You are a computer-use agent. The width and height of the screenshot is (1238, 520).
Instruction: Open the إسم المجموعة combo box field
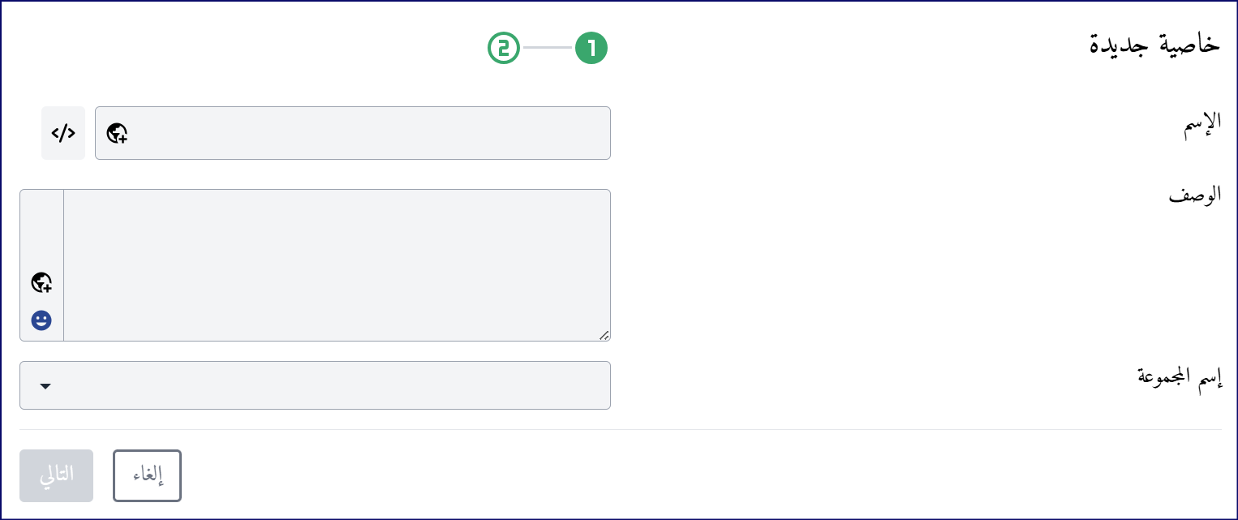pyautogui.click(x=315, y=385)
